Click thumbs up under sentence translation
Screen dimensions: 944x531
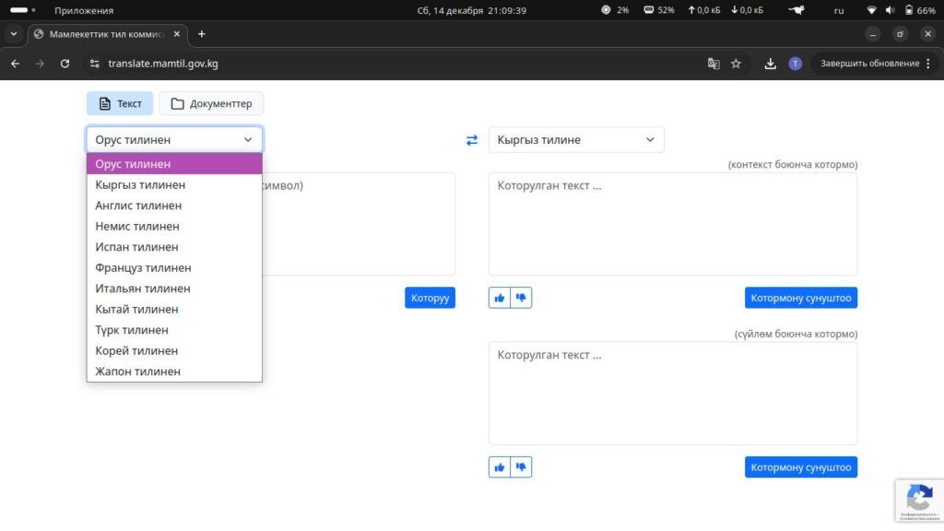click(x=500, y=467)
